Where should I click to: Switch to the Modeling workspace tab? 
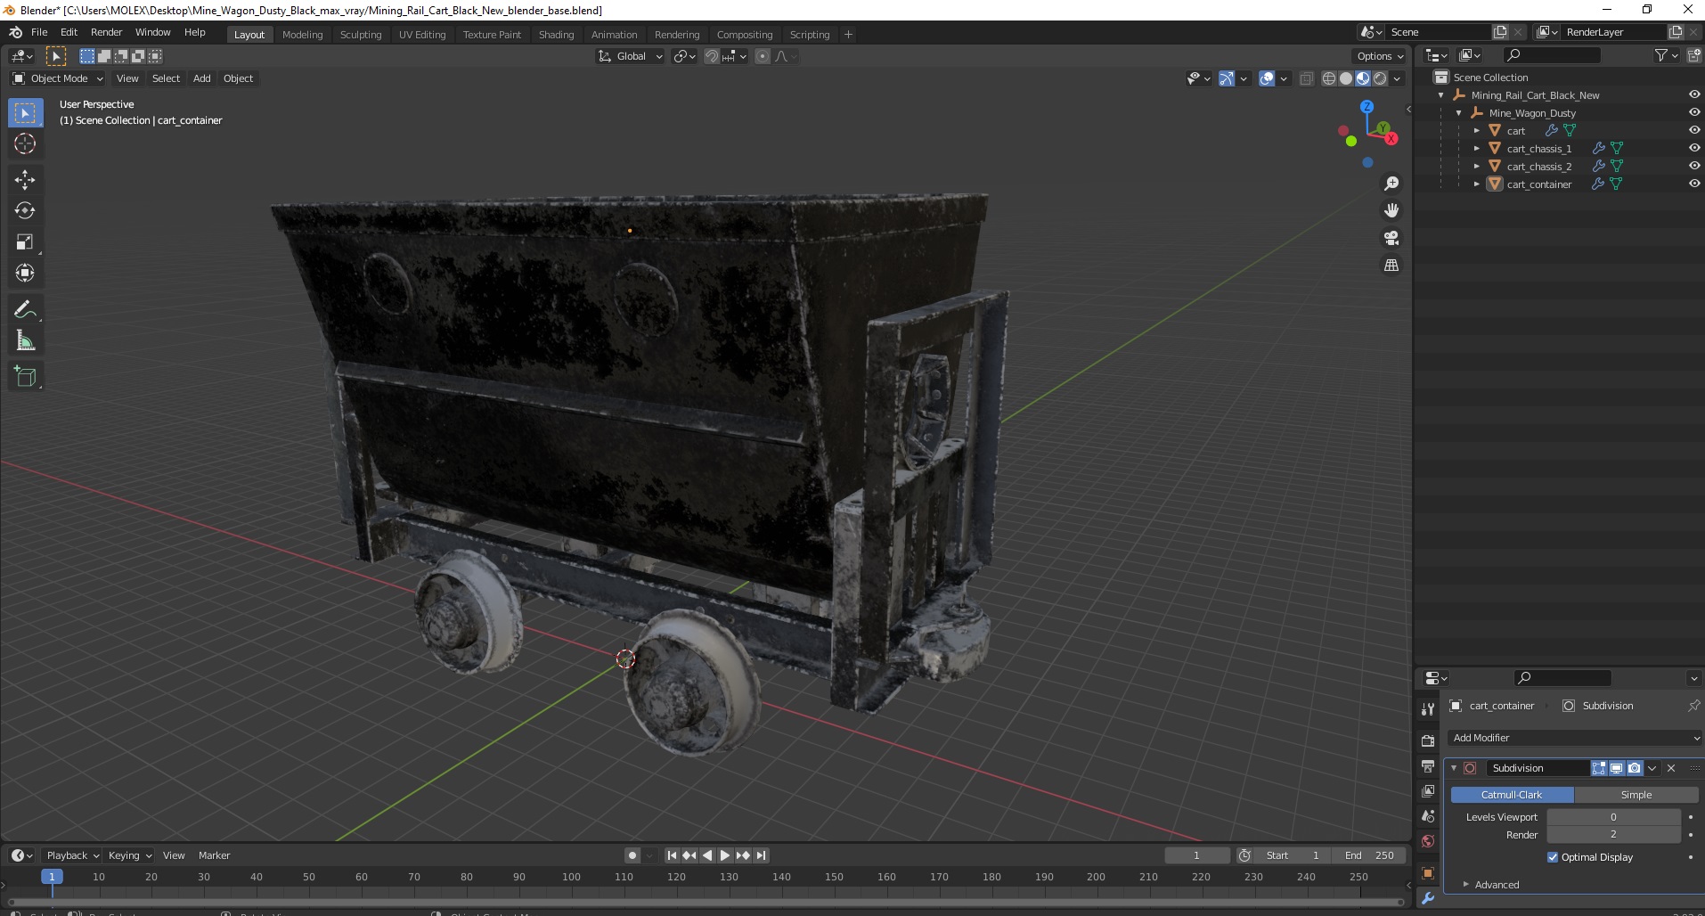tap(302, 35)
